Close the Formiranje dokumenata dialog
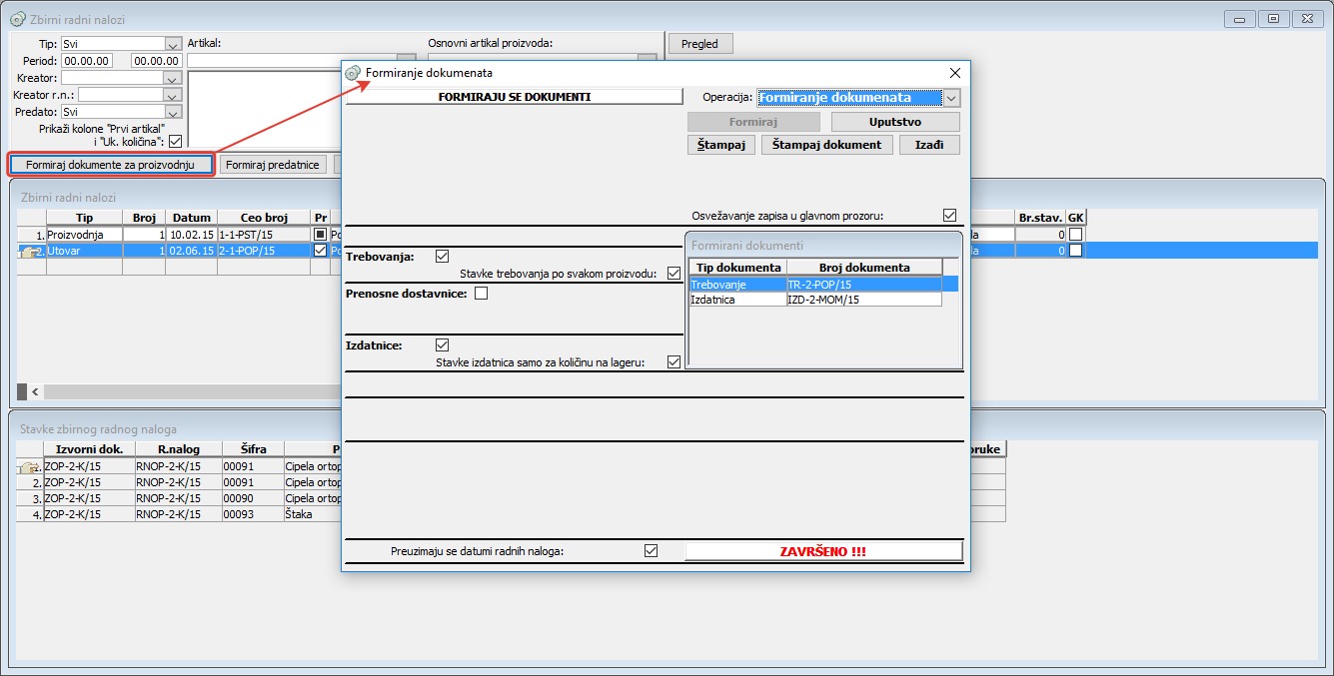The image size is (1334, 676). [x=954, y=73]
